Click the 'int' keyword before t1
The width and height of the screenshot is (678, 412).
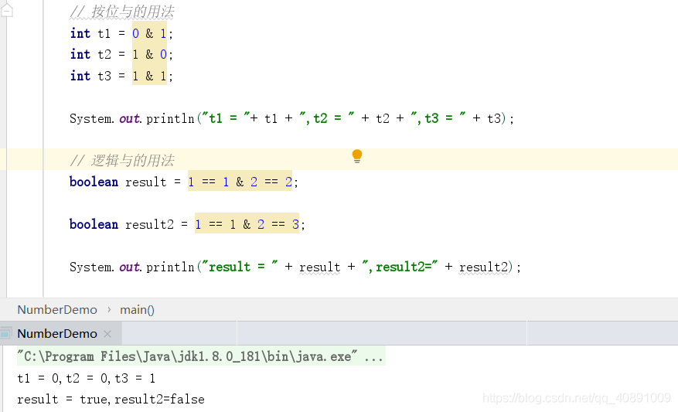pos(80,33)
